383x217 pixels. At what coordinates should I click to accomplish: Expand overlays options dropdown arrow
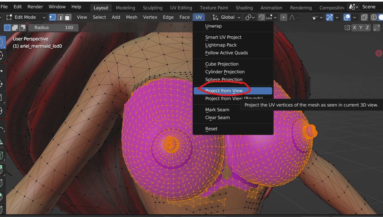355,17
